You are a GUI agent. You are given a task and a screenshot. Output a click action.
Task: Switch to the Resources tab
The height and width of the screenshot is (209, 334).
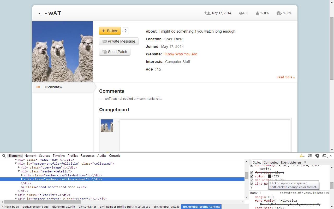pyautogui.click(x=87, y=156)
